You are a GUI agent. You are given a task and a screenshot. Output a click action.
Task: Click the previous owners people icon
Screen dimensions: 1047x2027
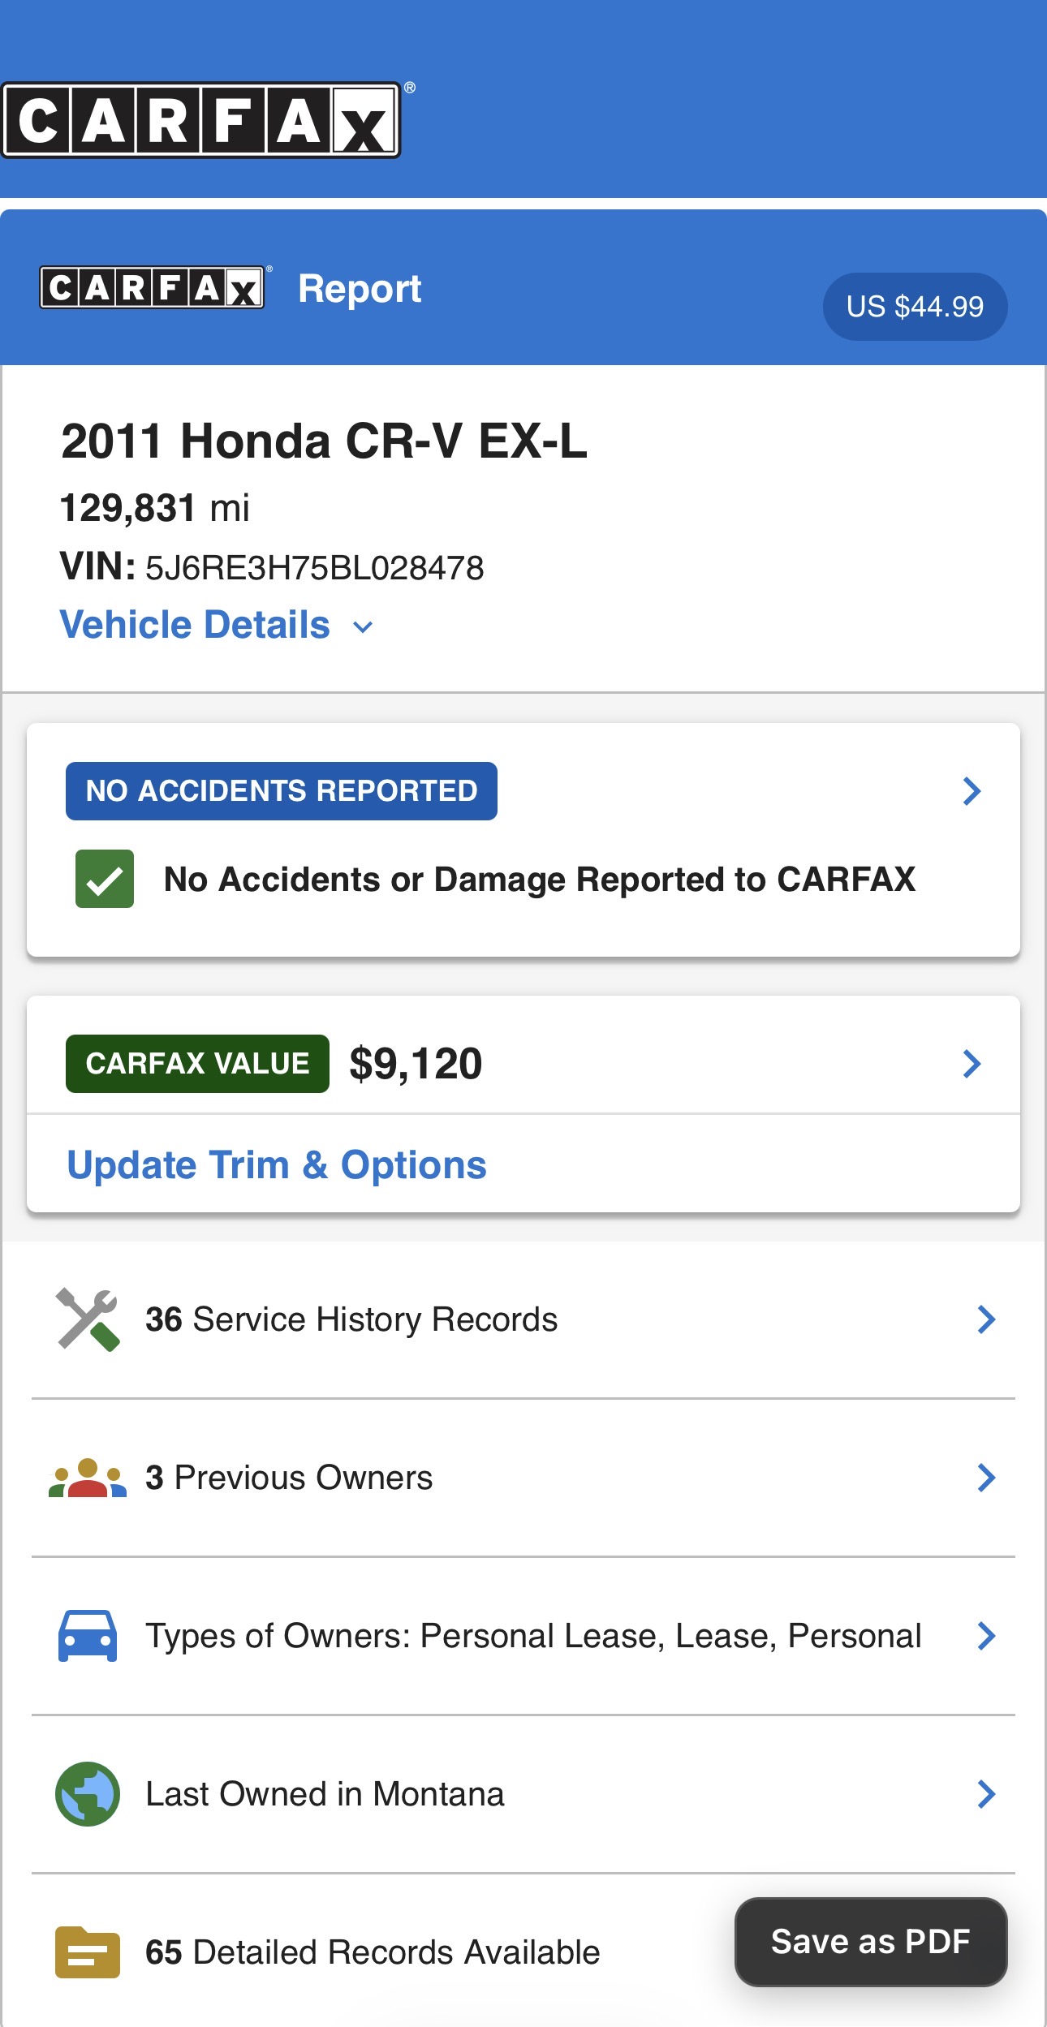click(88, 1478)
